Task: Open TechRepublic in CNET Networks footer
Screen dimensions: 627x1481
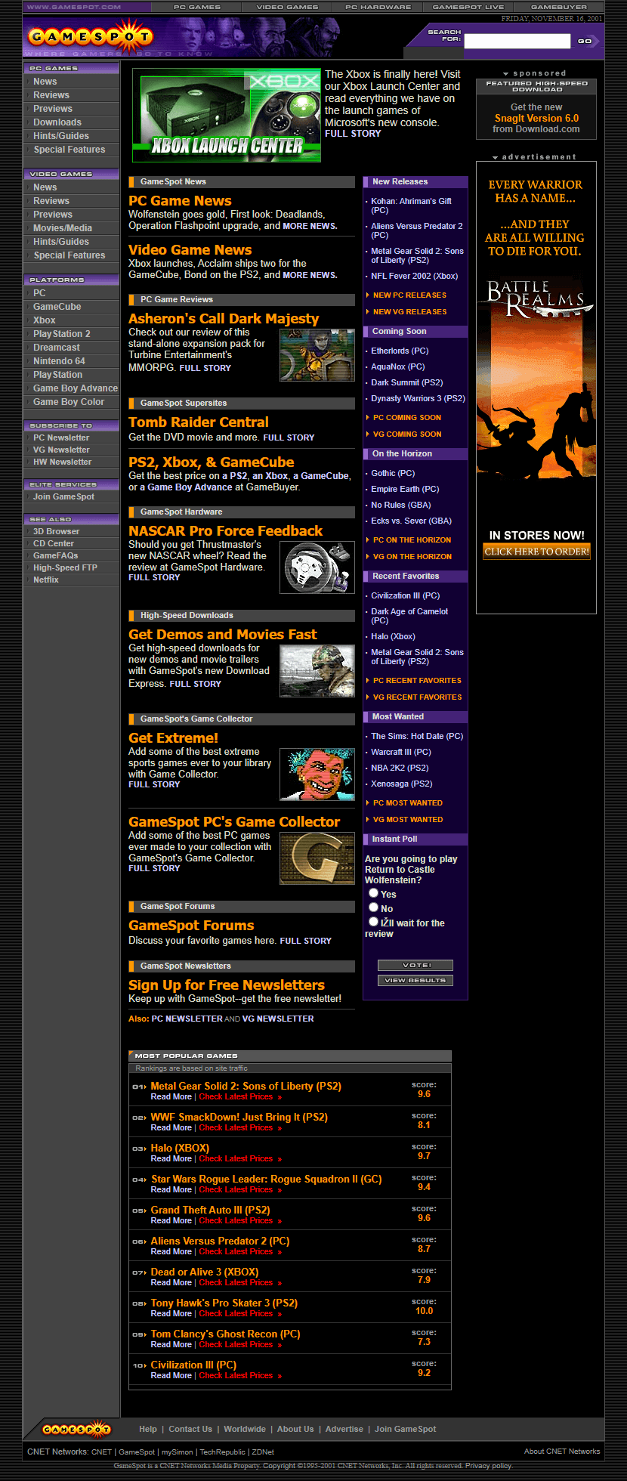Action: tap(222, 1452)
